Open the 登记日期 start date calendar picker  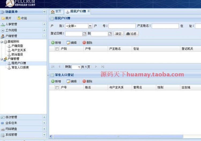(x=84, y=34)
